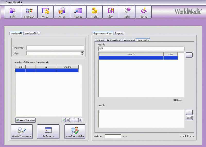Click the ราคา column header in lab table
The image size is (206, 147).
click(x=170, y=54)
